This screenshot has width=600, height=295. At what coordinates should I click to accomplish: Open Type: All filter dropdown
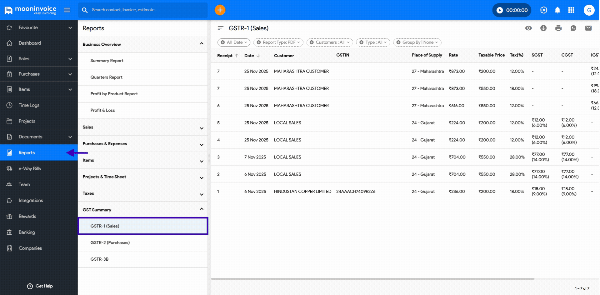(x=373, y=42)
